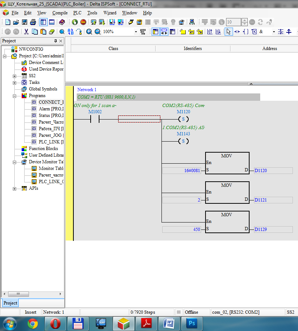Toggle the Project workspace panel button
Viewport: 298px width, 331px height.
(43, 22)
